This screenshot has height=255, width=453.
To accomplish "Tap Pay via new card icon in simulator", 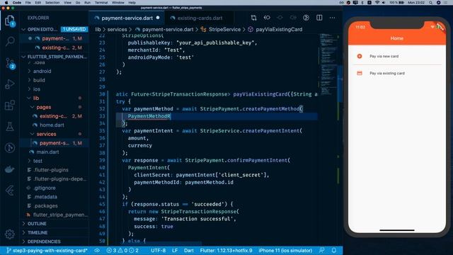I will click(x=360, y=56).
